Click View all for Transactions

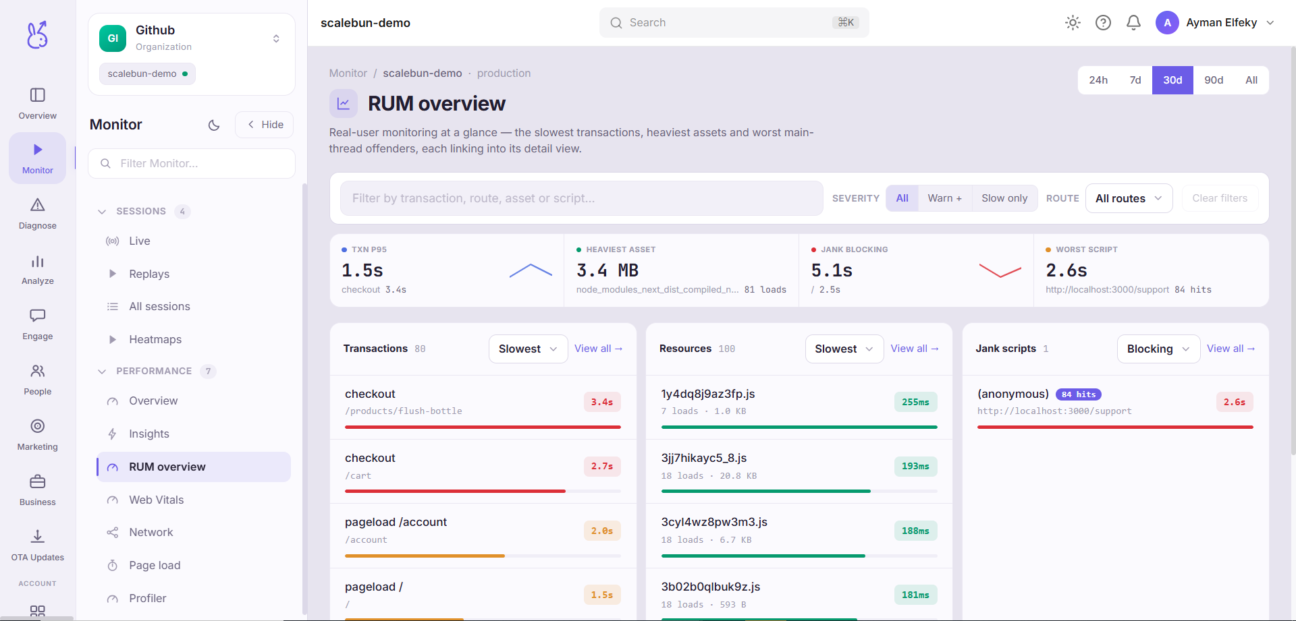point(599,349)
